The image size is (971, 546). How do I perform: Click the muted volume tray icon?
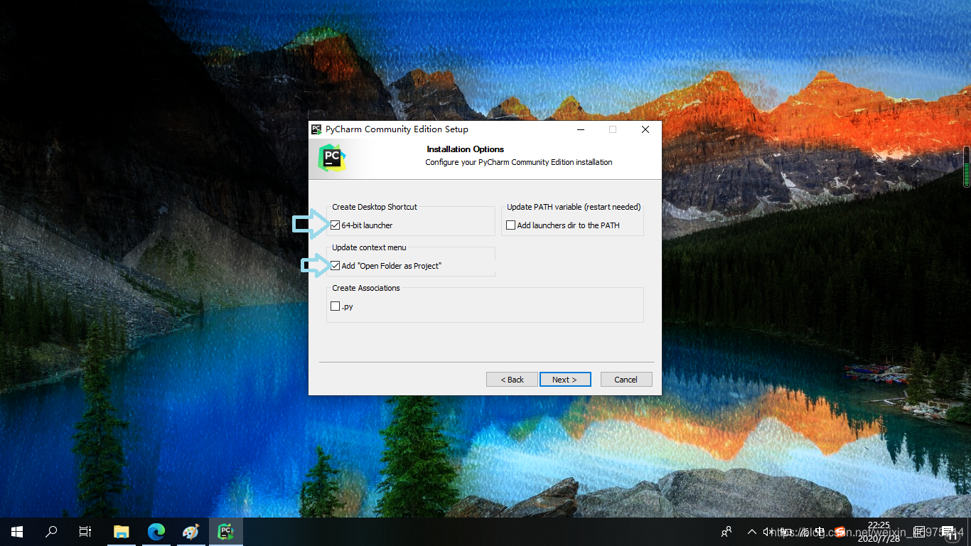768,532
